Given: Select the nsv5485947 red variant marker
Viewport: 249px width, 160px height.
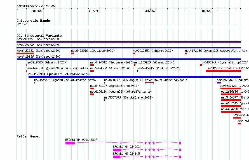Looking at the screenshot, I should coord(201,65).
